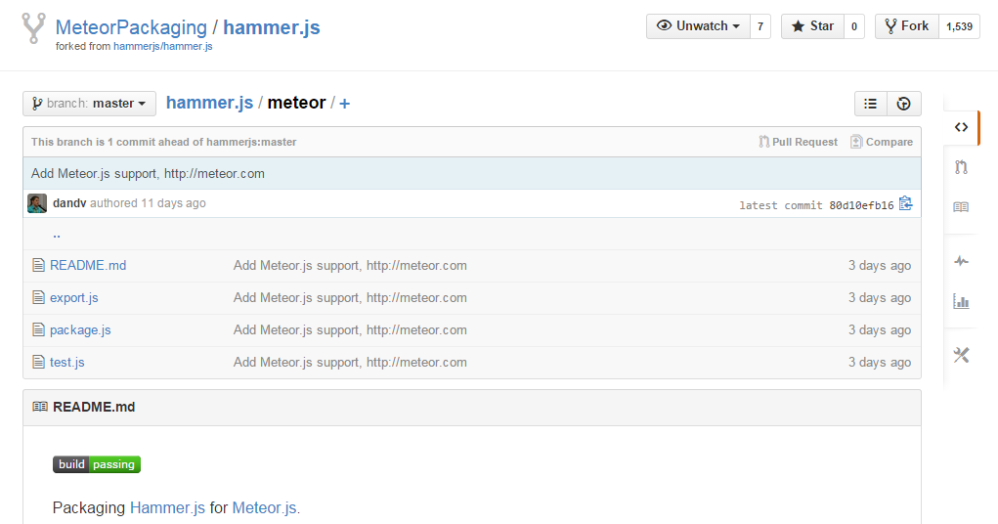The height and width of the screenshot is (524, 998).
Task: Open the Unwatch dropdown
Action: 698,26
